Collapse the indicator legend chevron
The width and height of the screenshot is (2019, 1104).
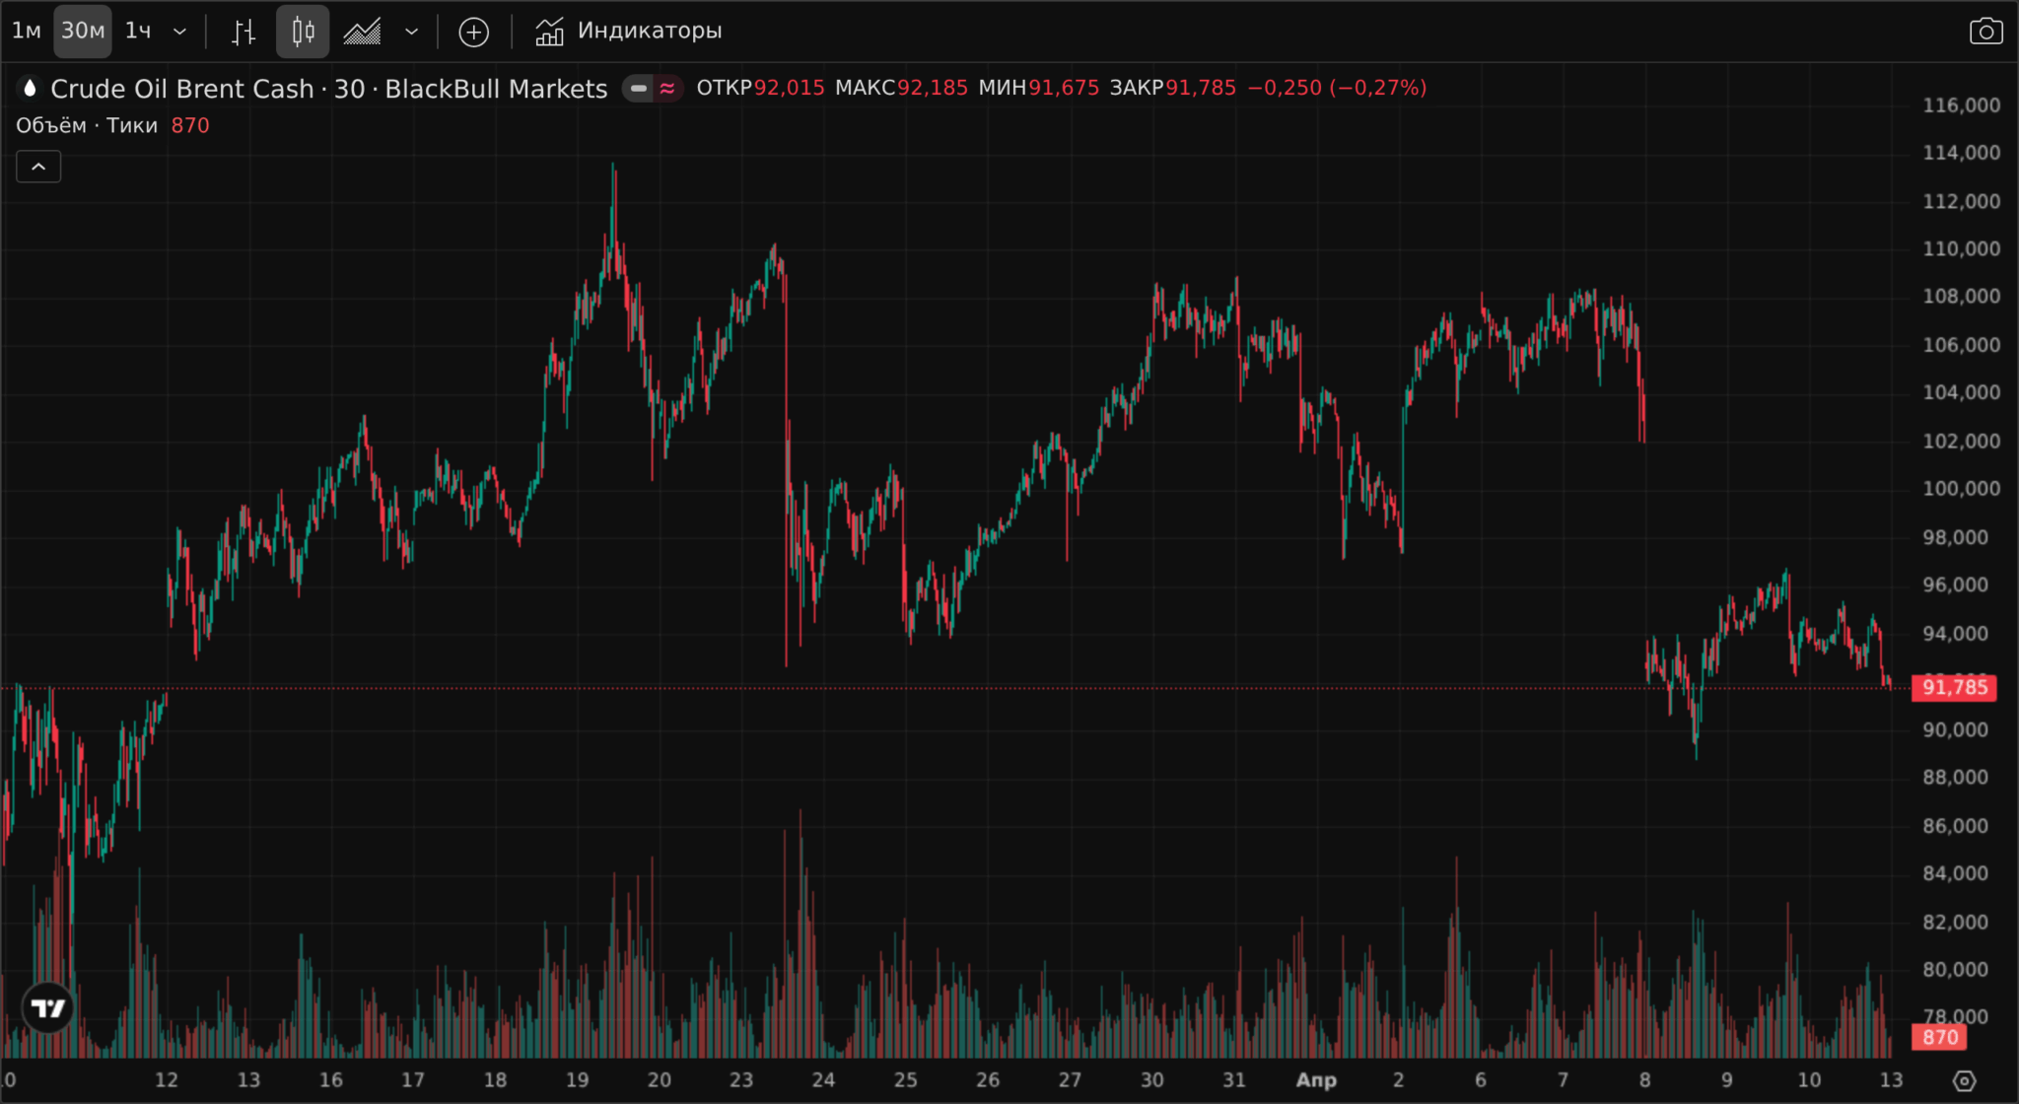[x=38, y=167]
